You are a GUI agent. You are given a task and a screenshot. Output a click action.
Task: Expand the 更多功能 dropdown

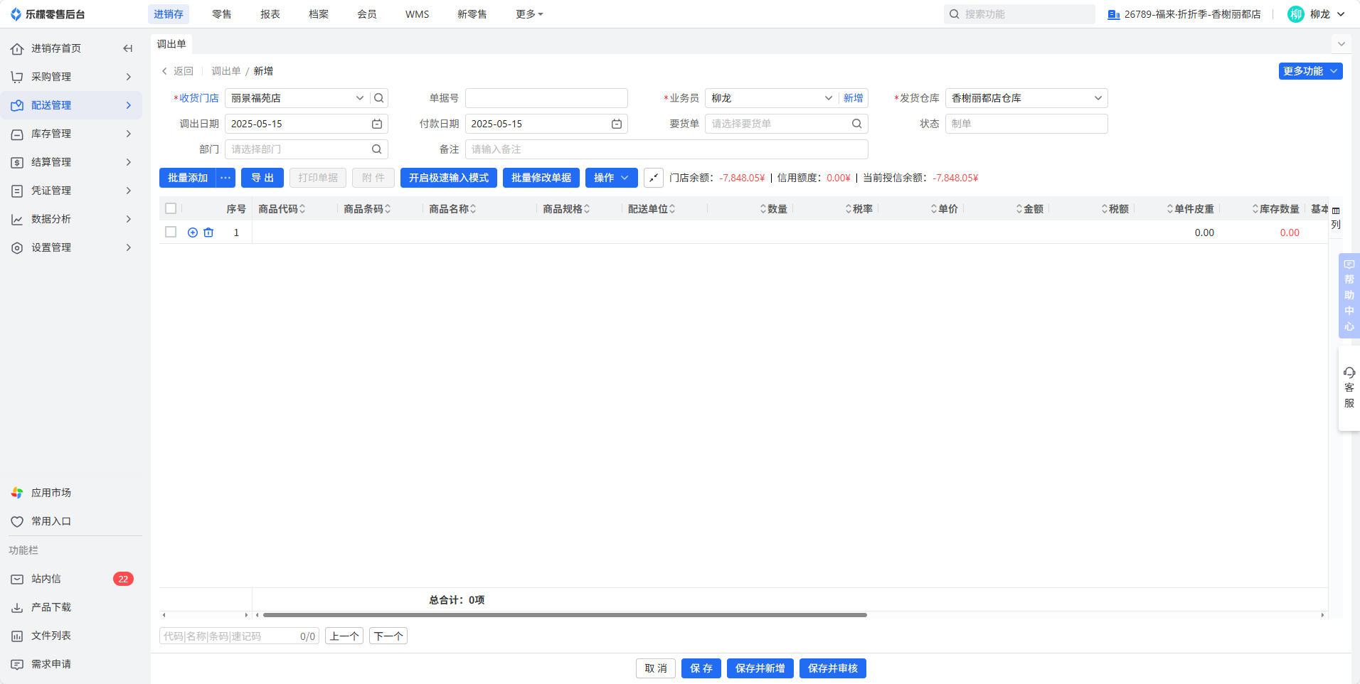pos(1310,71)
